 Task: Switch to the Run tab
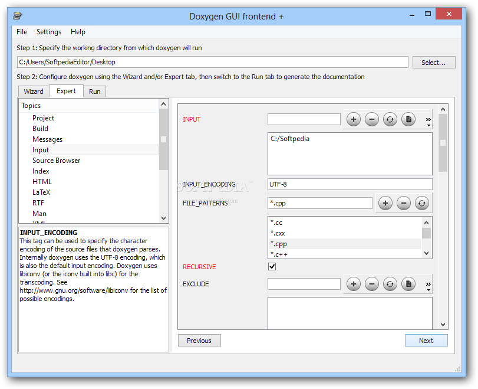94,91
